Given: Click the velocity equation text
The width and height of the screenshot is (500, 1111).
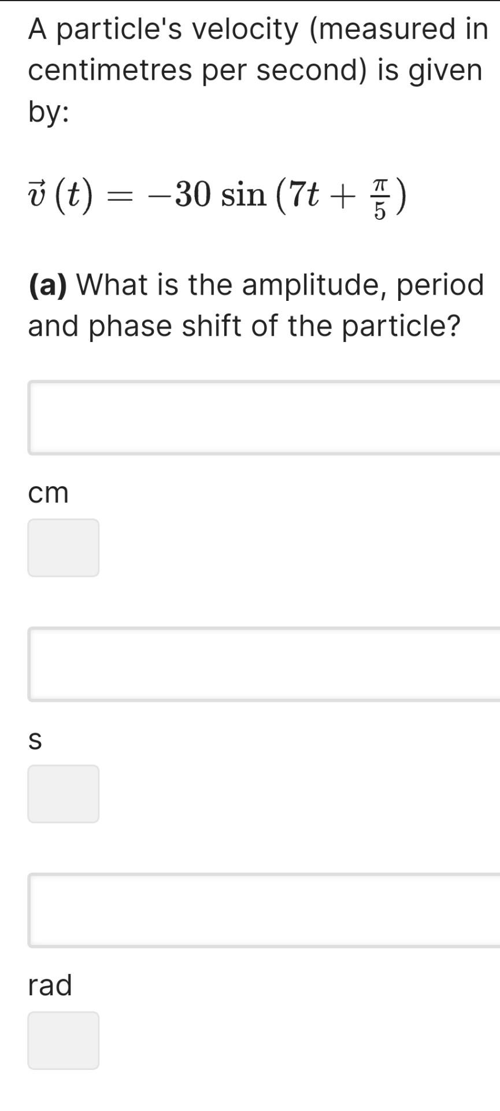Looking at the screenshot, I should click(x=214, y=198).
